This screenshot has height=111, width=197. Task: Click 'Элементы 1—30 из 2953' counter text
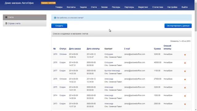[x=180, y=41]
